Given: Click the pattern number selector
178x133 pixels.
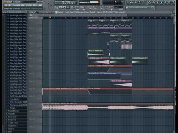Looking at the screenshot, I should point(82,7).
